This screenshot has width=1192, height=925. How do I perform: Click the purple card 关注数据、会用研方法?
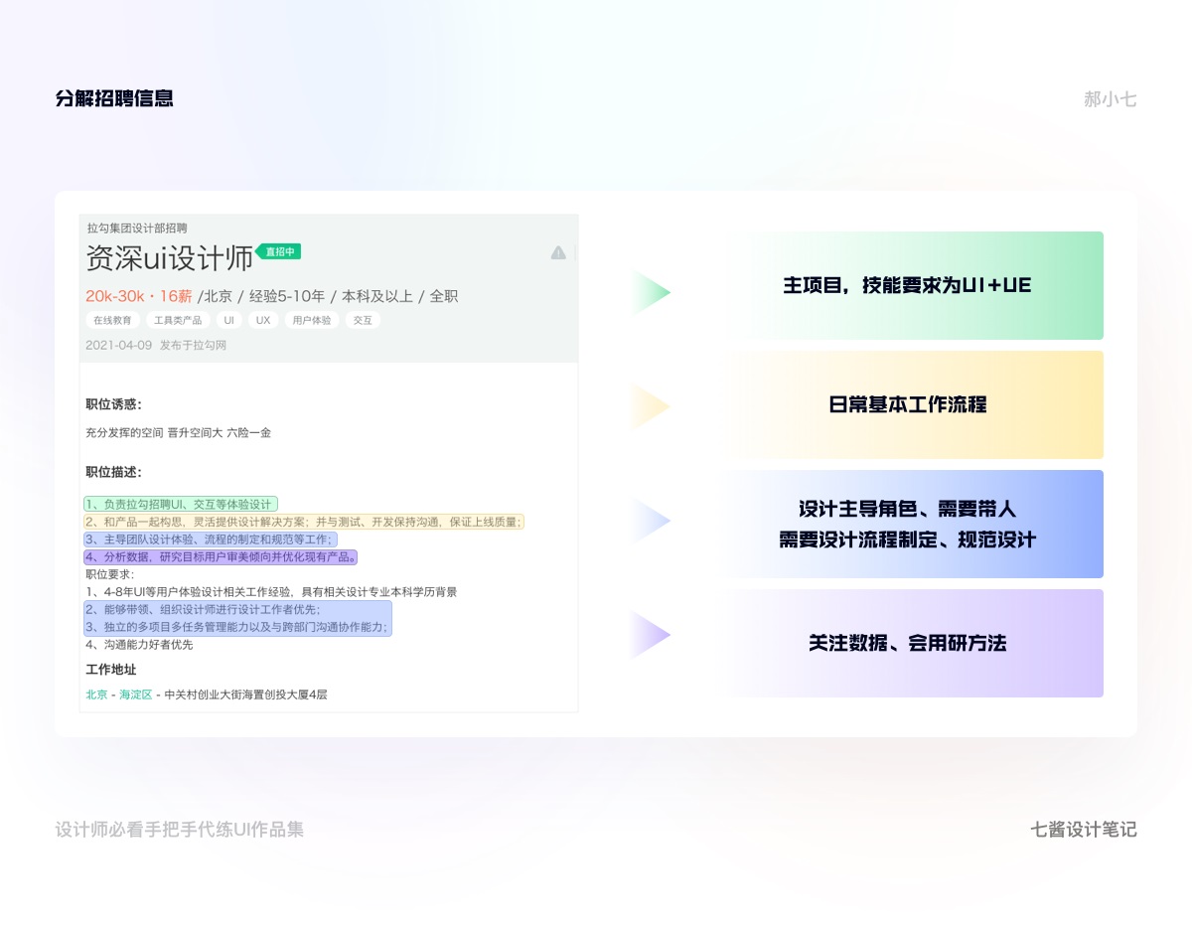pos(915,643)
